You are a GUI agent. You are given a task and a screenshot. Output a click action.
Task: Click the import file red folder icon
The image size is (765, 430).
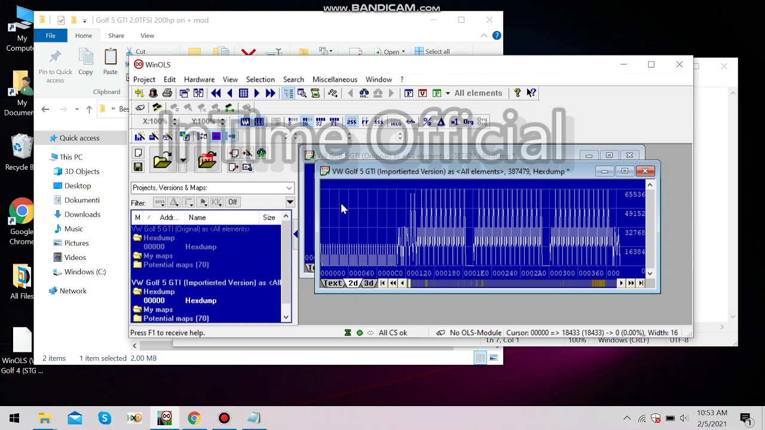point(207,161)
